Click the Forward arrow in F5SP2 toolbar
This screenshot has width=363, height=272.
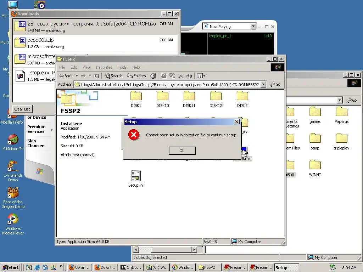point(83,76)
